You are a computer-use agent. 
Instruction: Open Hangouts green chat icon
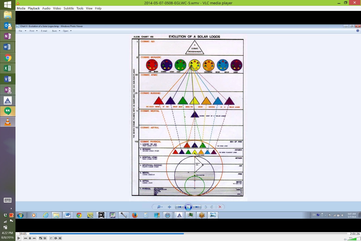tap(8, 111)
